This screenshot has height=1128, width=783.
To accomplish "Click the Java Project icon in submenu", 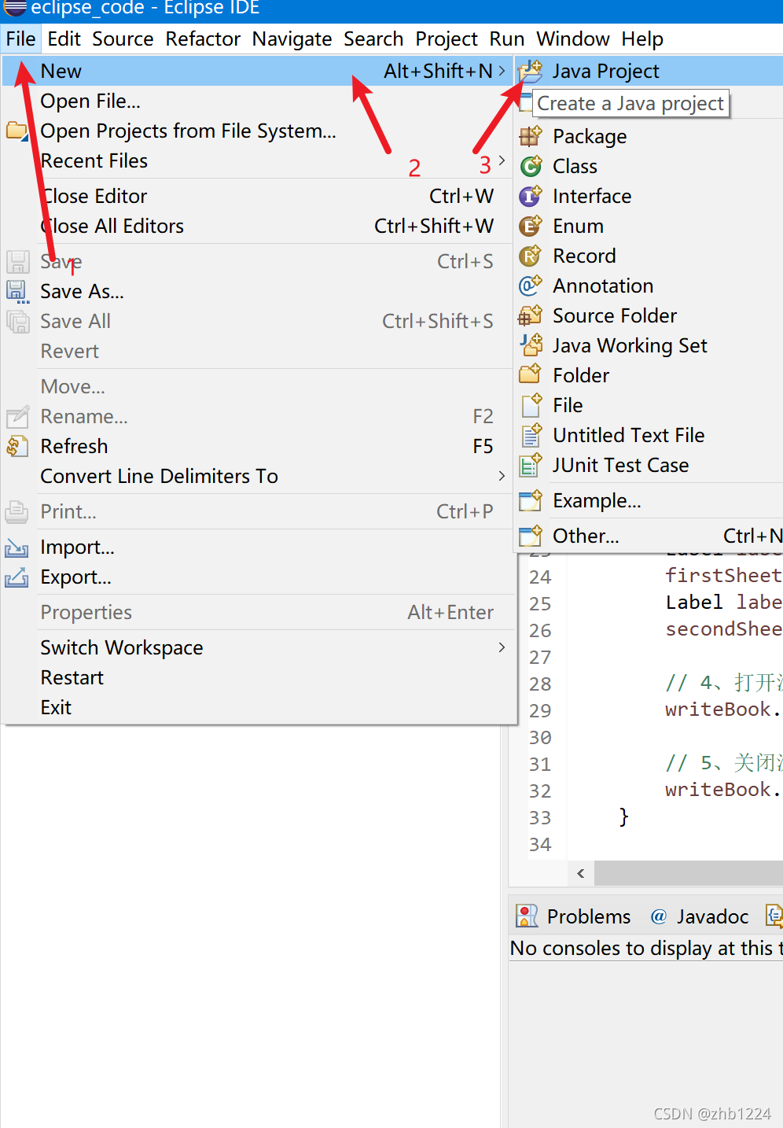I will point(531,72).
